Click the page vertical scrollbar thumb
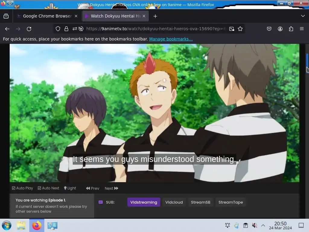The width and height of the screenshot is (309, 232). click(x=307, y=63)
